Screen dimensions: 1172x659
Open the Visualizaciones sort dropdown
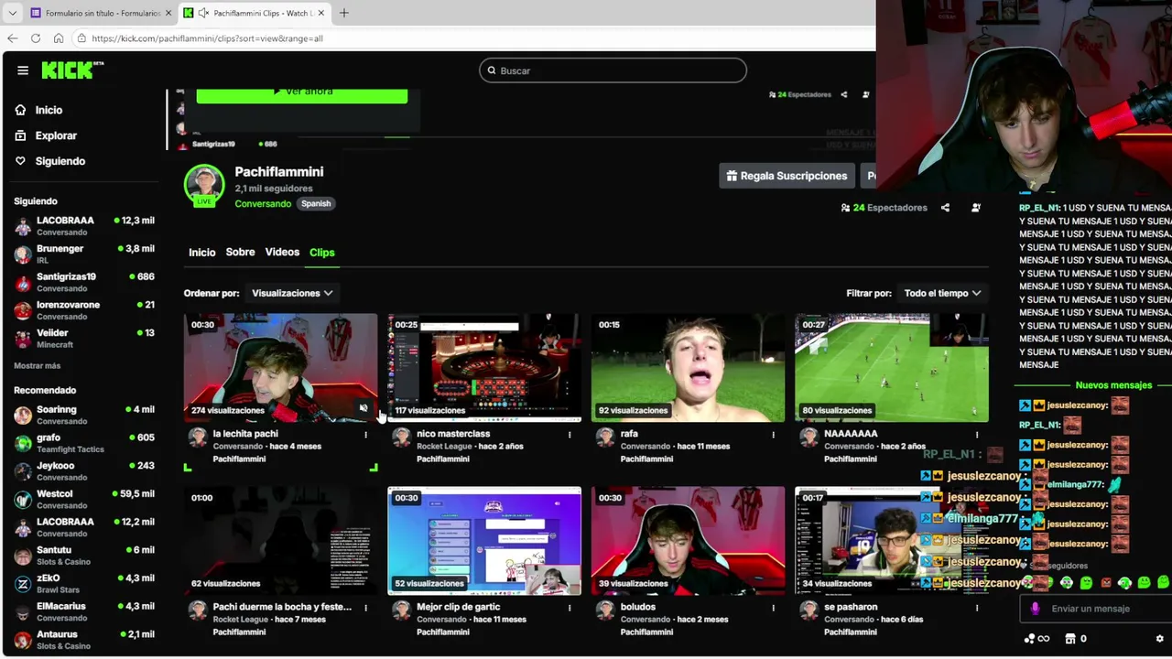click(x=292, y=293)
